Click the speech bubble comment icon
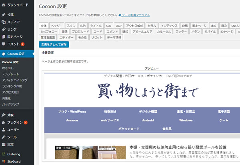This screenshot has width=240, height=165. [x=4, y=44]
